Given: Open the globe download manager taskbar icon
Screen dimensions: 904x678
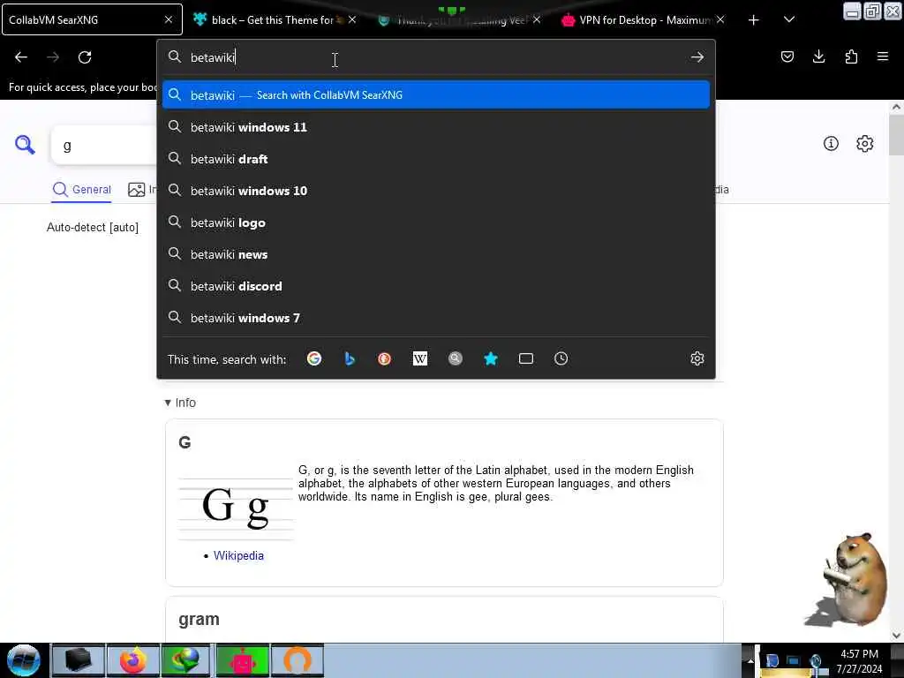Looking at the screenshot, I should pos(185,660).
